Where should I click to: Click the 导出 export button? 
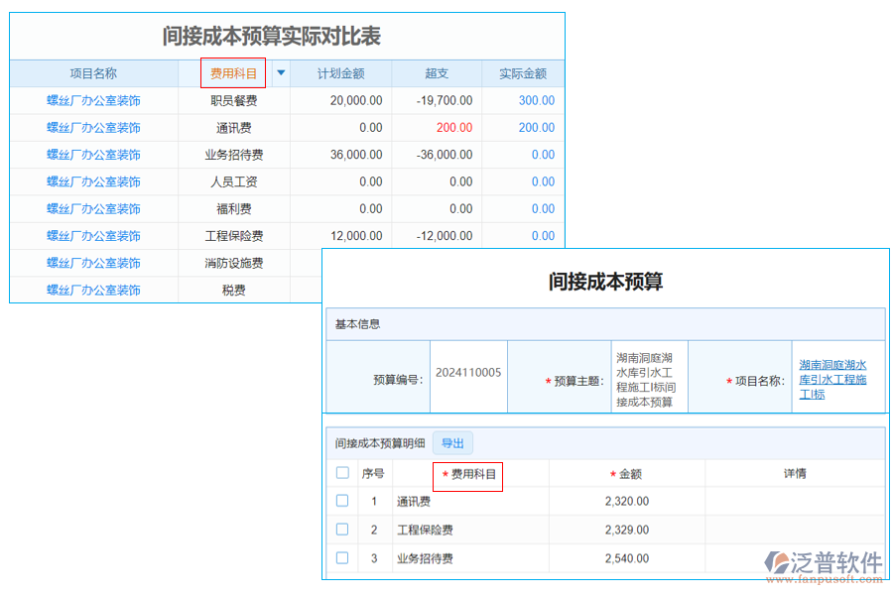point(452,442)
